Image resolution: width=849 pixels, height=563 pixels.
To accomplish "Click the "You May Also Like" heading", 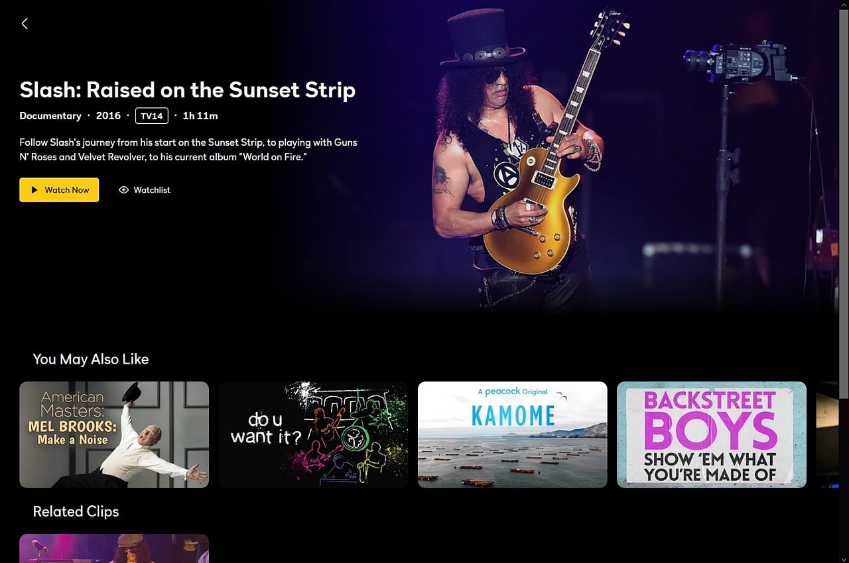I will pos(91,359).
